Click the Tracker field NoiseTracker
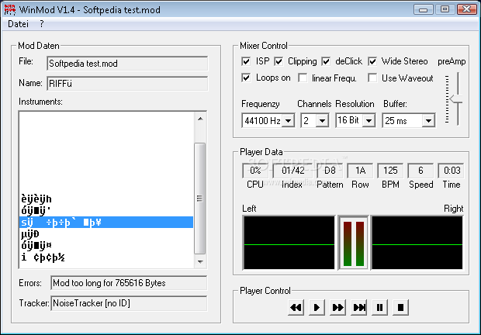The width and height of the screenshot is (481, 335). pos(129,303)
